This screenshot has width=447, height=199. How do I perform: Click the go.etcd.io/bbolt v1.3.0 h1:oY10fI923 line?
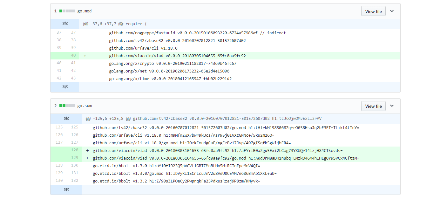[176, 166]
